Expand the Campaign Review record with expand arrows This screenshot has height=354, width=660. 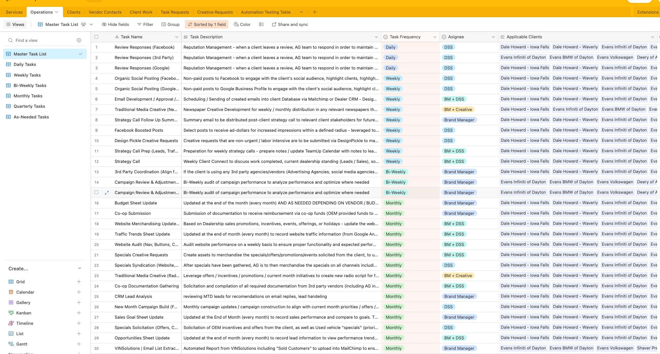[107, 192]
